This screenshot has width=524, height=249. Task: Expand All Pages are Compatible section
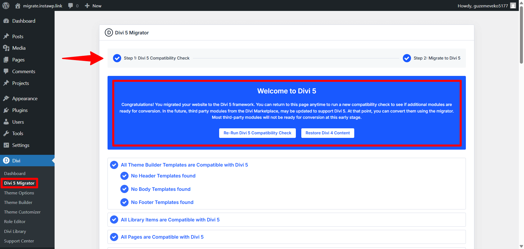[x=162, y=237]
